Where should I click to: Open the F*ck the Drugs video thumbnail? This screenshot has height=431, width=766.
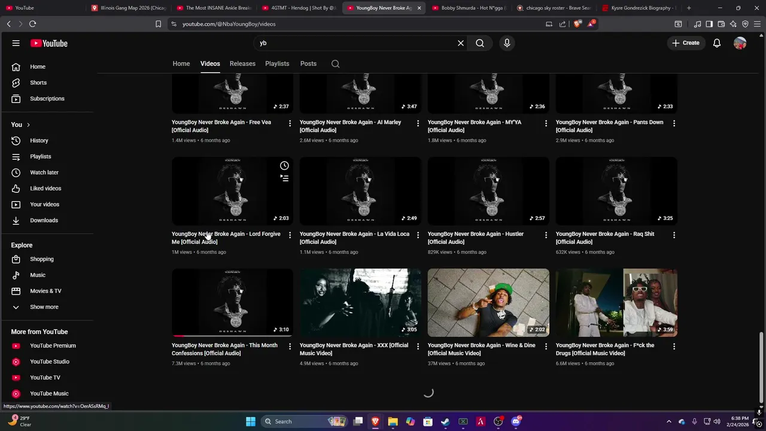(616, 303)
